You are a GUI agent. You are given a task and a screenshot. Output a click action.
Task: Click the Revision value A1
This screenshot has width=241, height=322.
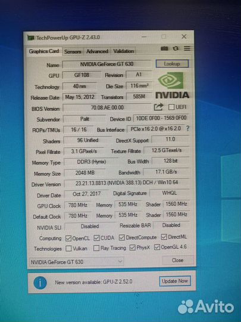[139, 75]
